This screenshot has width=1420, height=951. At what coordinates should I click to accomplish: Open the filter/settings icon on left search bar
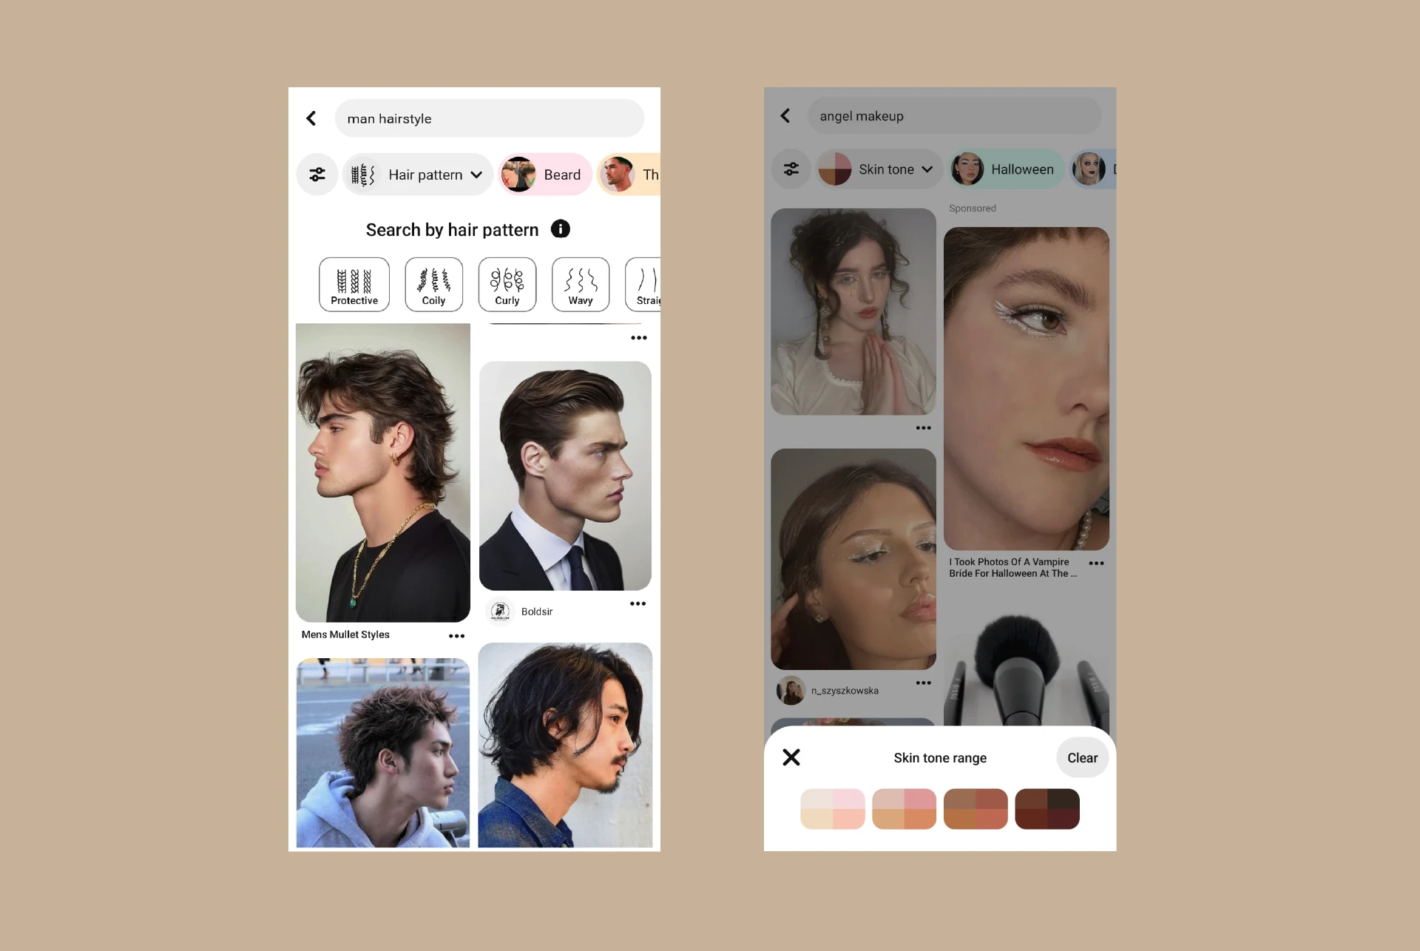click(317, 174)
